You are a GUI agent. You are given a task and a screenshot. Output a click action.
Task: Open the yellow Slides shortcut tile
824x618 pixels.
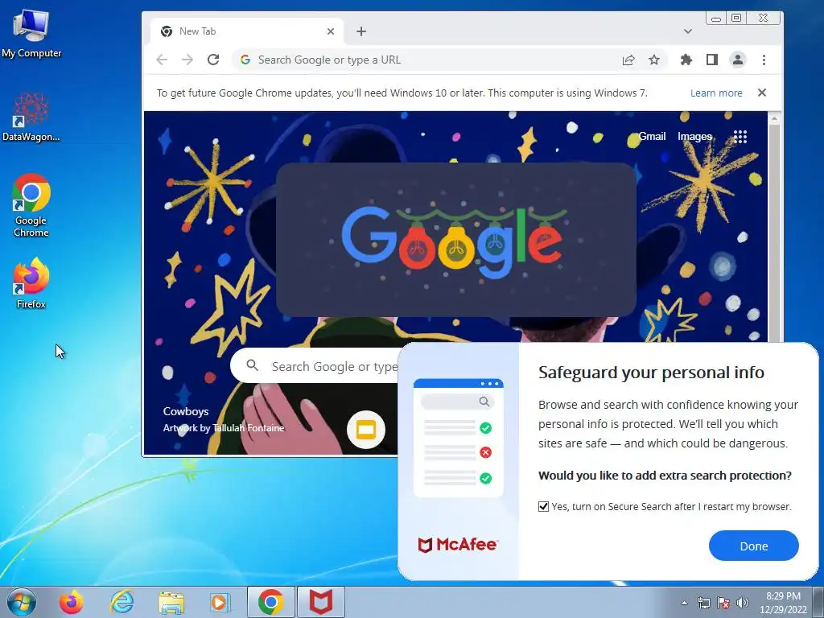click(x=366, y=430)
